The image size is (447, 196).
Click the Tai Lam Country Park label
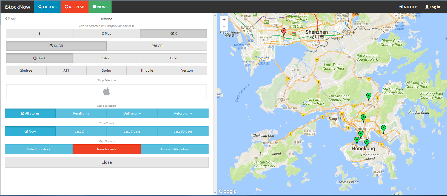pyautogui.click(x=314, y=102)
